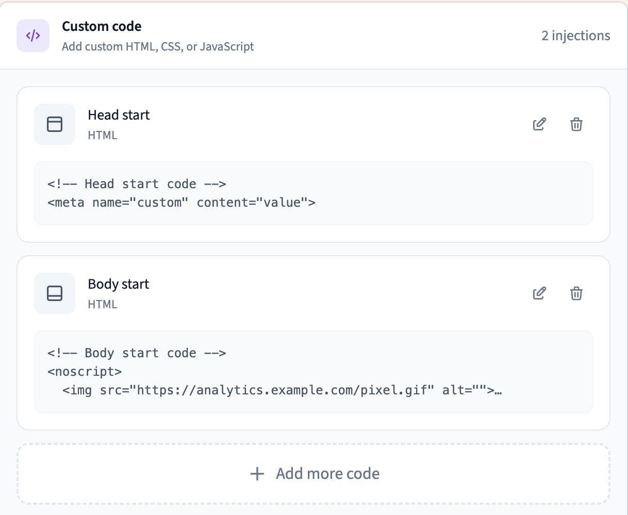Click the Add more code button
The image size is (628, 515).
click(313, 473)
